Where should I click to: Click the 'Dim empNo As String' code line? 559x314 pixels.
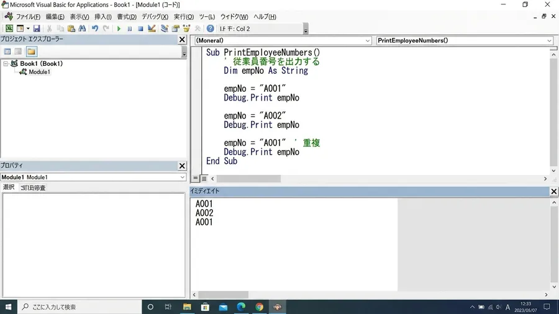(x=266, y=71)
